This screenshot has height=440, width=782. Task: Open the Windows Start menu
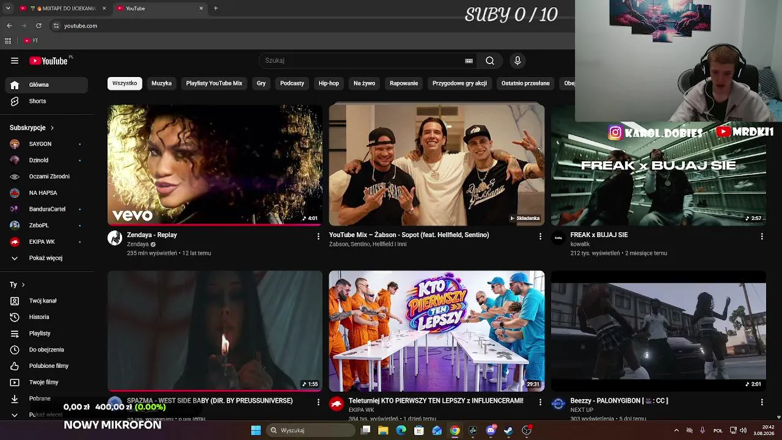tap(256, 430)
